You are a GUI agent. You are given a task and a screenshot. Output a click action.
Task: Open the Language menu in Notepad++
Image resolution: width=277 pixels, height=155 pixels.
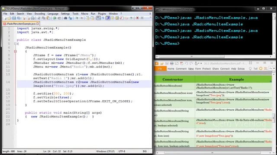53,14
